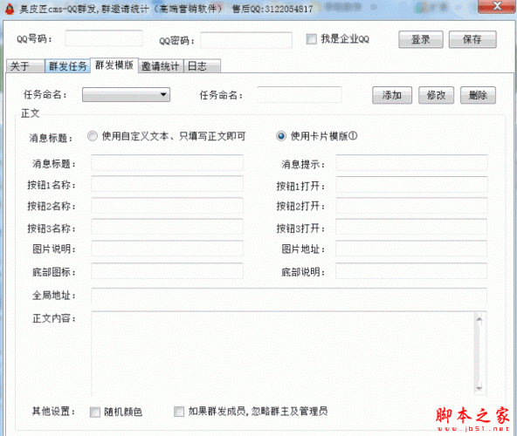Click the 消息提示 input field
This screenshot has width=517, height=436.
click(x=411, y=163)
